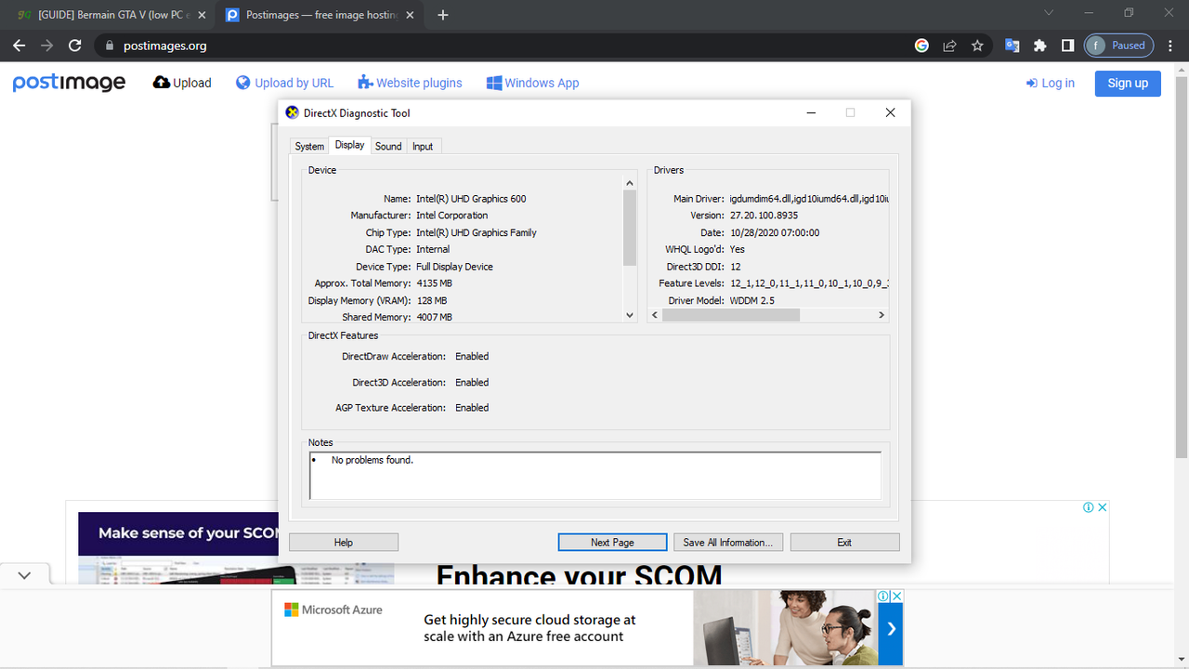Open Google icon in address bar
Image resolution: width=1189 pixels, height=669 pixels.
(x=921, y=46)
